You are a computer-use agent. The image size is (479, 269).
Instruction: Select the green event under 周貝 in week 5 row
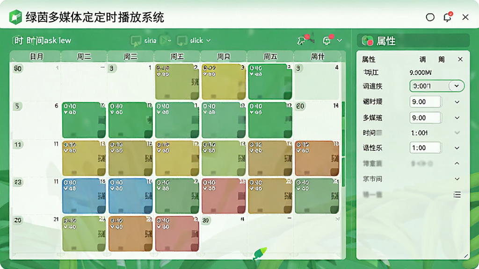click(224, 120)
